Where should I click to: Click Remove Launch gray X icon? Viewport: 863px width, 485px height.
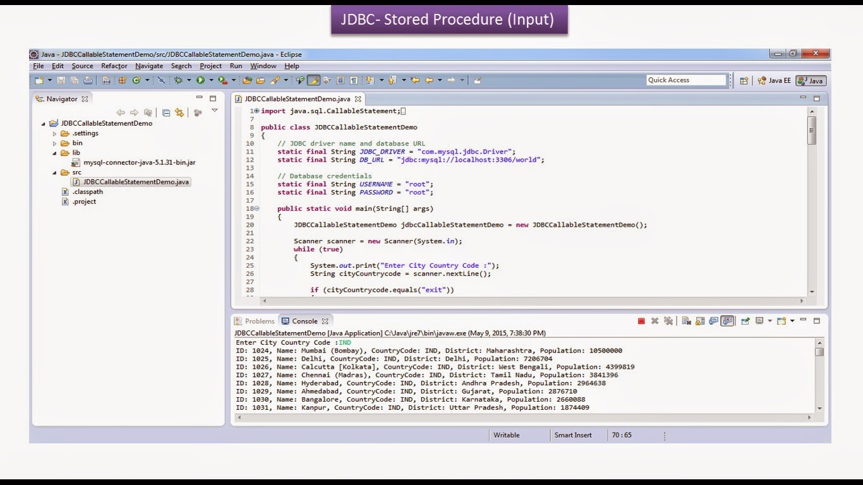click(x=655, y=321)
